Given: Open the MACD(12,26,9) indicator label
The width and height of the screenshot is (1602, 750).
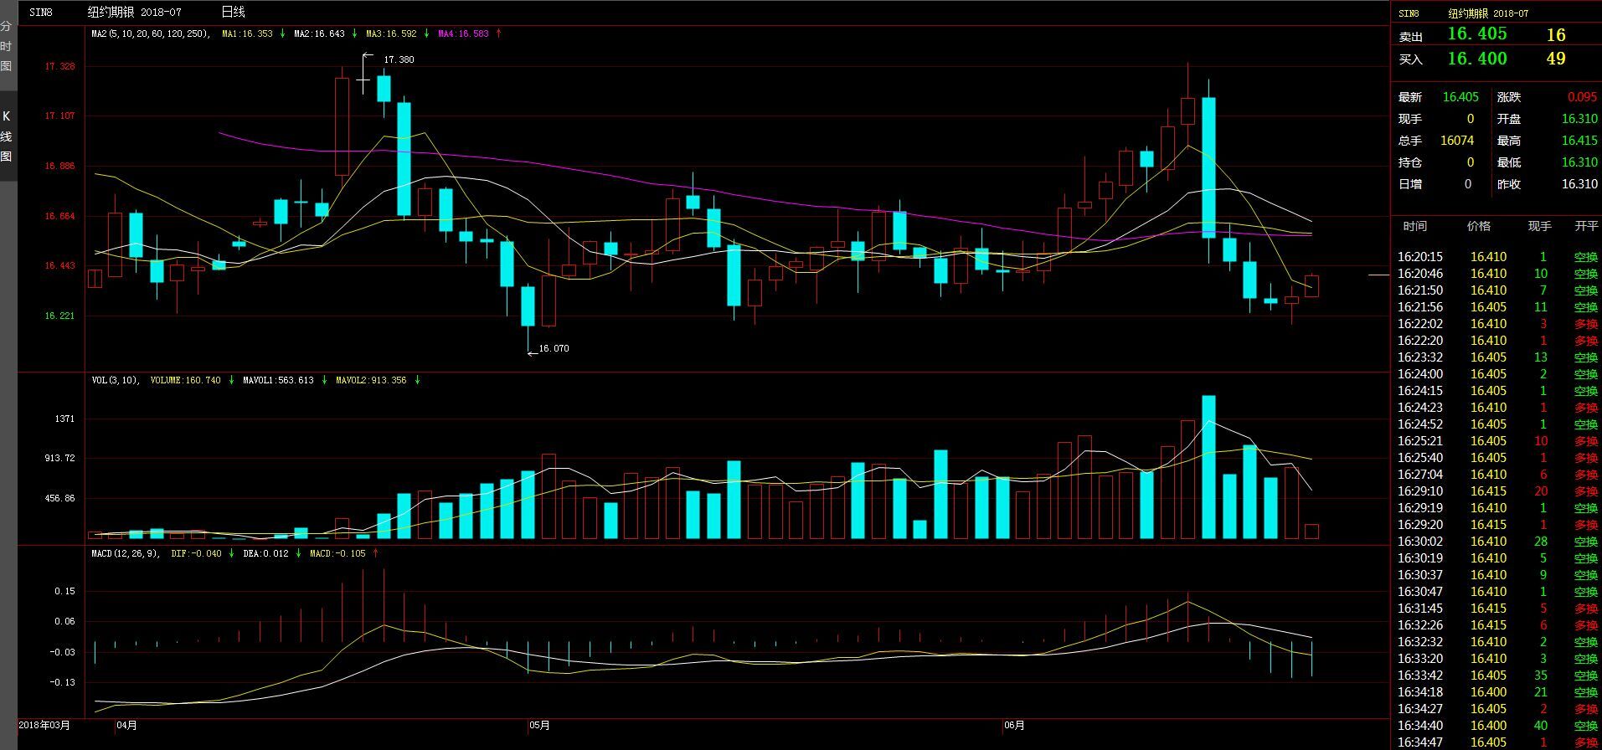Looking at the screenshot, I should pyautogui.click(x=126, y=553).
